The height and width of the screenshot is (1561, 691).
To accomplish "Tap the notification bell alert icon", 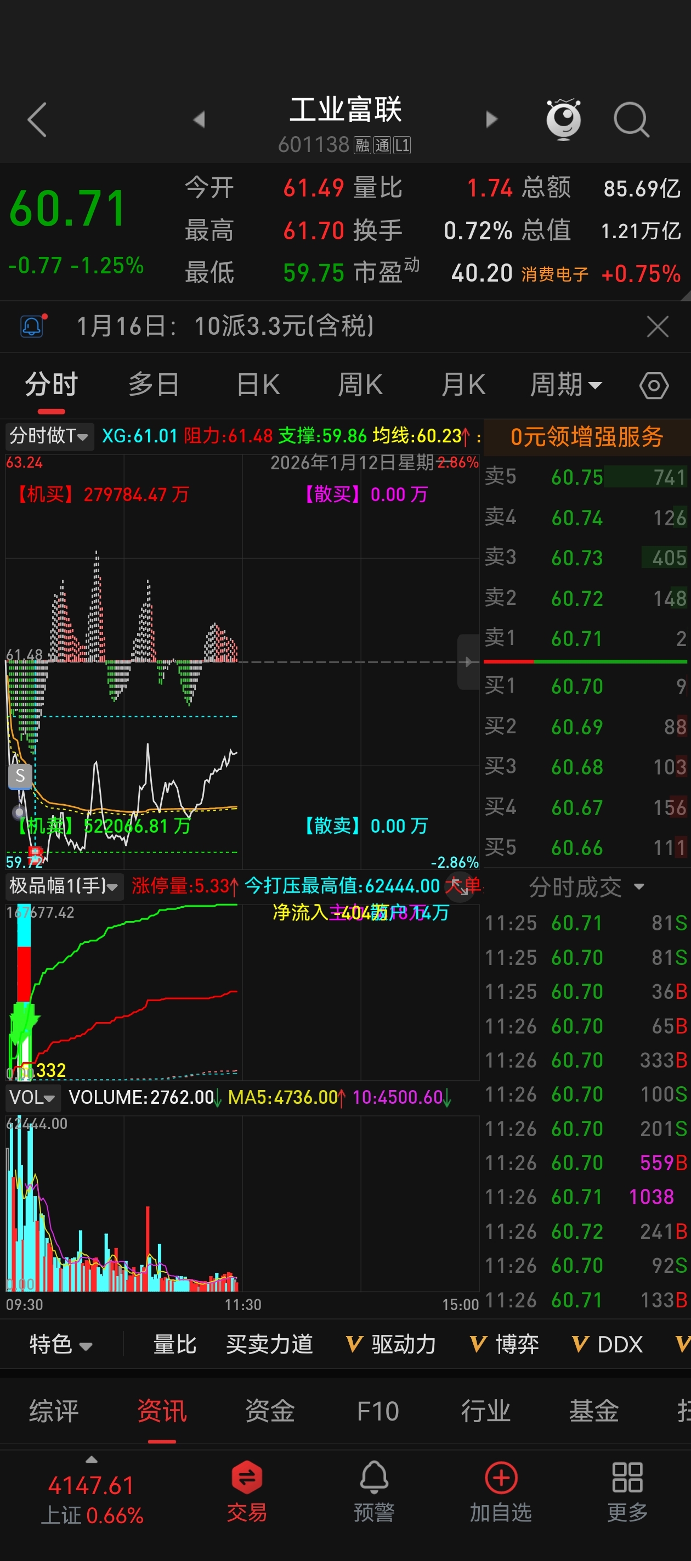I will click(x=33, y=326).
